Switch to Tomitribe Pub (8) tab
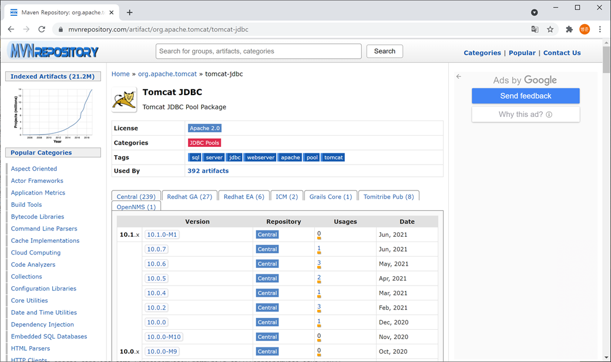Viewport: 611px width, 362px height. point(388,196)
